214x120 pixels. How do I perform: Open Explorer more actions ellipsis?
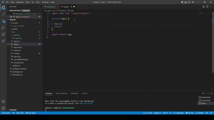point(39,7)
